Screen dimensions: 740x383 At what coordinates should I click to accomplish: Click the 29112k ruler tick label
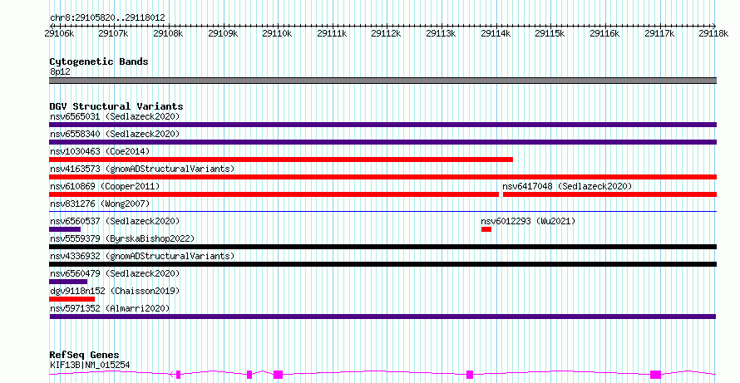point(386,33)
